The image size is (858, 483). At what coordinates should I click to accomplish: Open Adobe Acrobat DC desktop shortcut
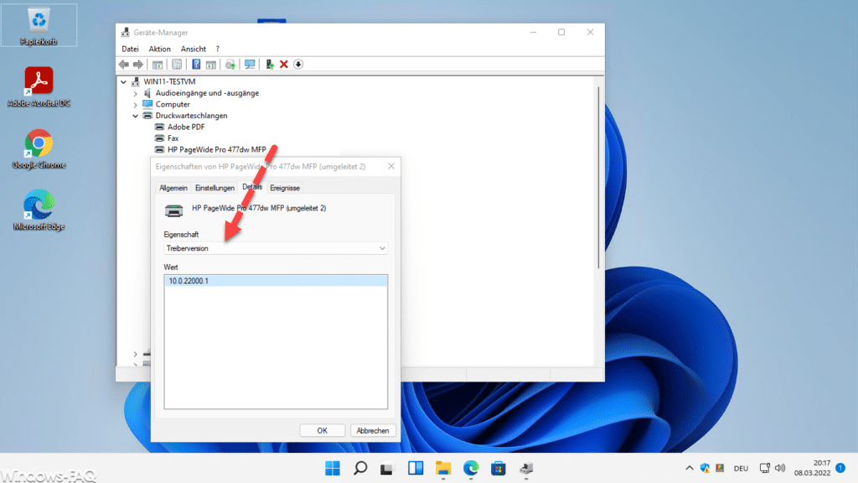(39, 86)
